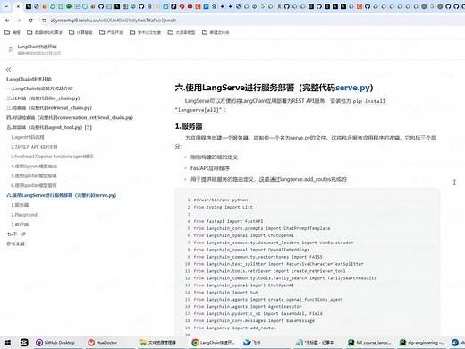Jump to section 四 conversation_retrieval_chain.py

tap(70, 117)
